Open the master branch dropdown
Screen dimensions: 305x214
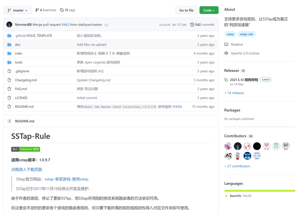tap(17, 10)
